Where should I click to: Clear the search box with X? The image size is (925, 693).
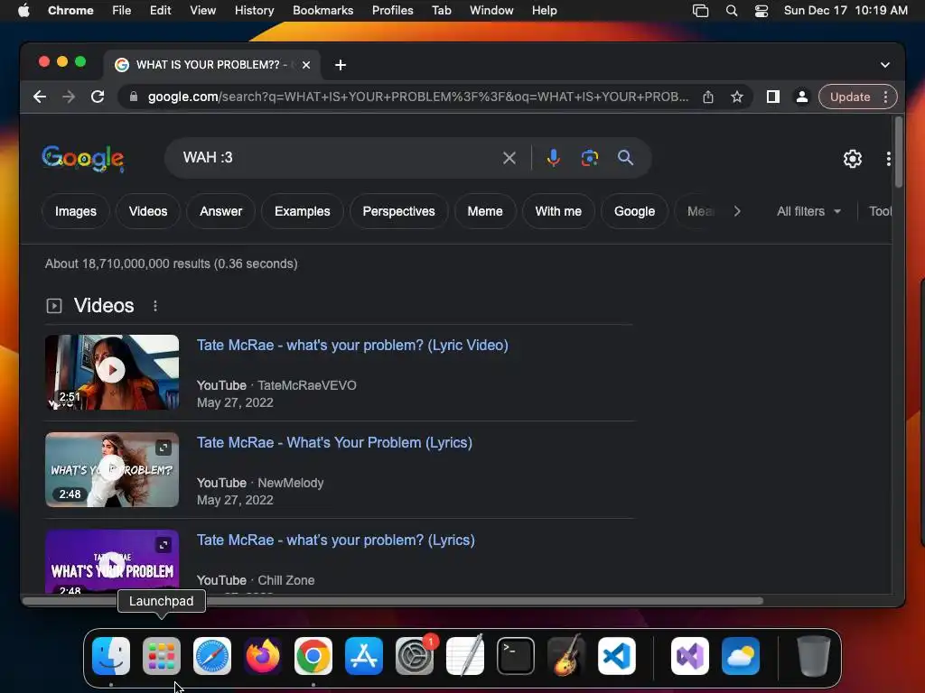point(509,158)
